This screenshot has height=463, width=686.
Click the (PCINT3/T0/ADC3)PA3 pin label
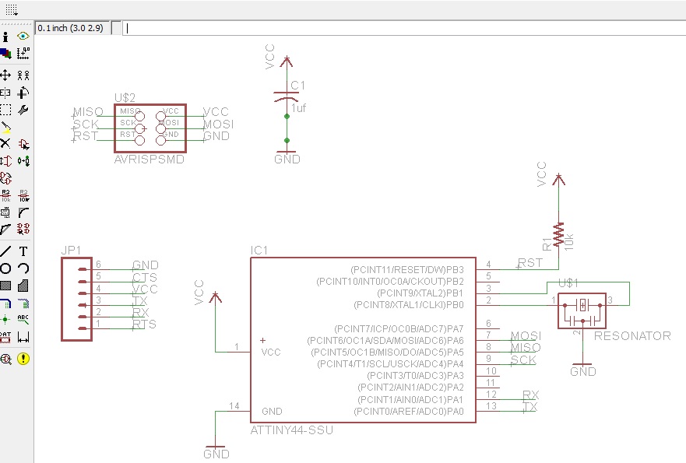pos(415,376)
